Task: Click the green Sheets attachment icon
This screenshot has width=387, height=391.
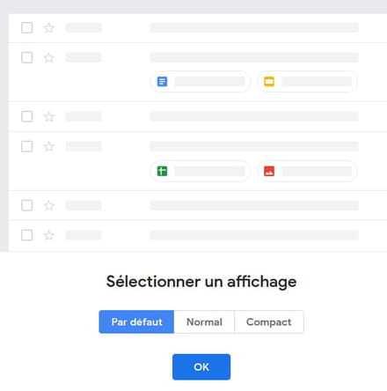Action: click(x=162, y=171)
